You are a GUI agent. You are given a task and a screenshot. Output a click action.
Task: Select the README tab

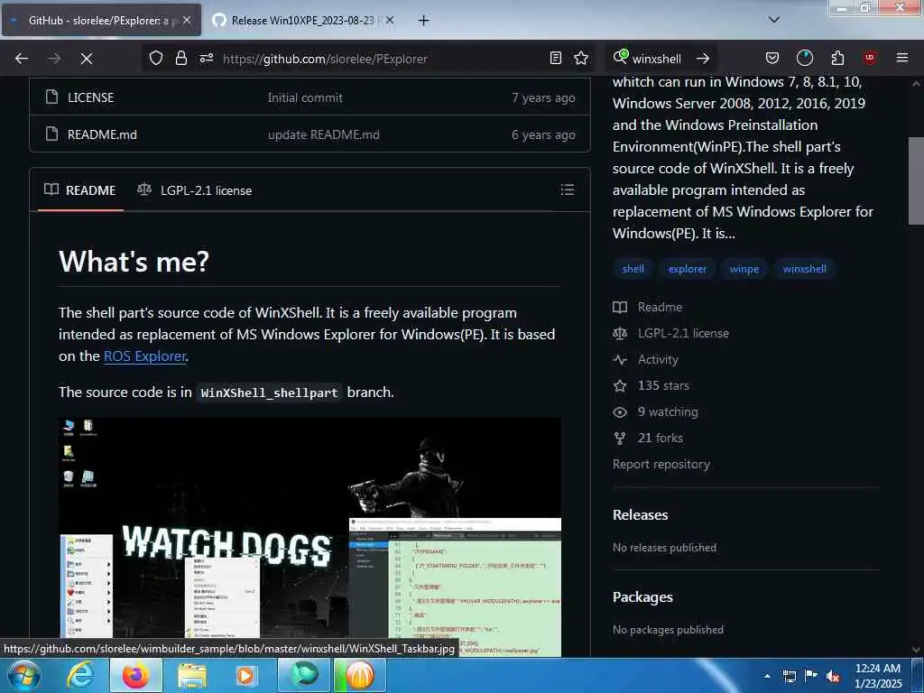pyautogui.click(x=80, y=190)
